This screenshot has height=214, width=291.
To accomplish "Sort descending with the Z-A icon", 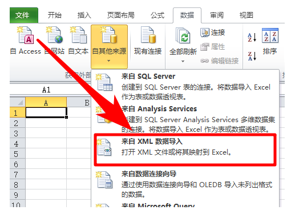I will [252, 56].
